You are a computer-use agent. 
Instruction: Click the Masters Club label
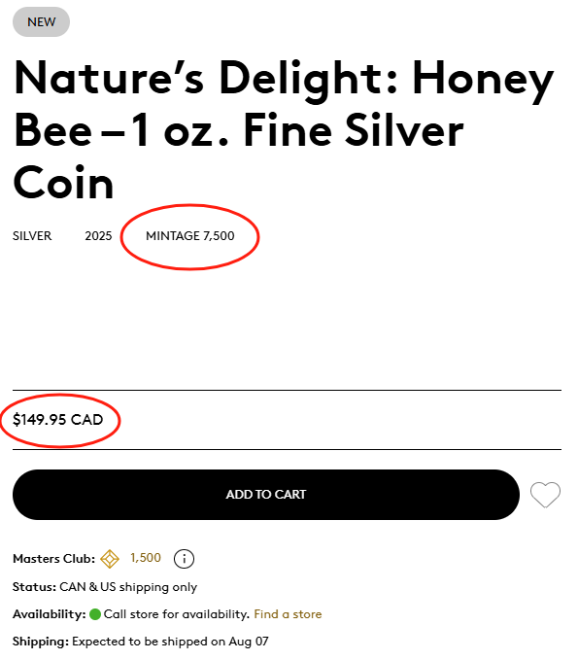point(53,559)
